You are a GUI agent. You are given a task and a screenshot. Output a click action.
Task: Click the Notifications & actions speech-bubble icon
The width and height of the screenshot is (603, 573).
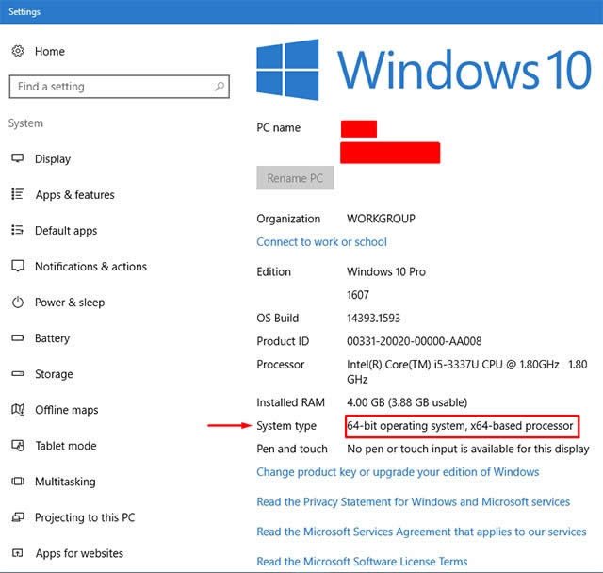point(18,266)
